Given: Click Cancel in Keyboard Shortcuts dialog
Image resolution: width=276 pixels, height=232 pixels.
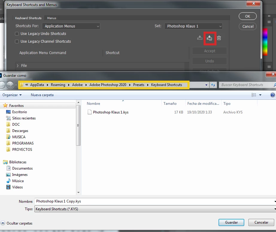Looking at the screenshot, I should click(x=248, y=26).
